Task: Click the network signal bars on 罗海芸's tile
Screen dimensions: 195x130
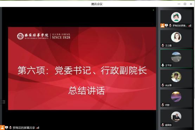Action: point(189,26)
